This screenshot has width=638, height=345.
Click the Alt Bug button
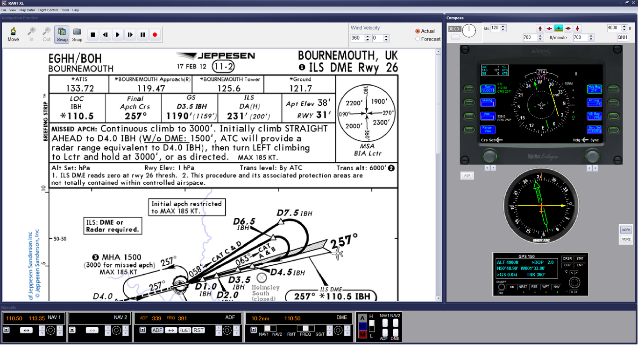(594, 102)
